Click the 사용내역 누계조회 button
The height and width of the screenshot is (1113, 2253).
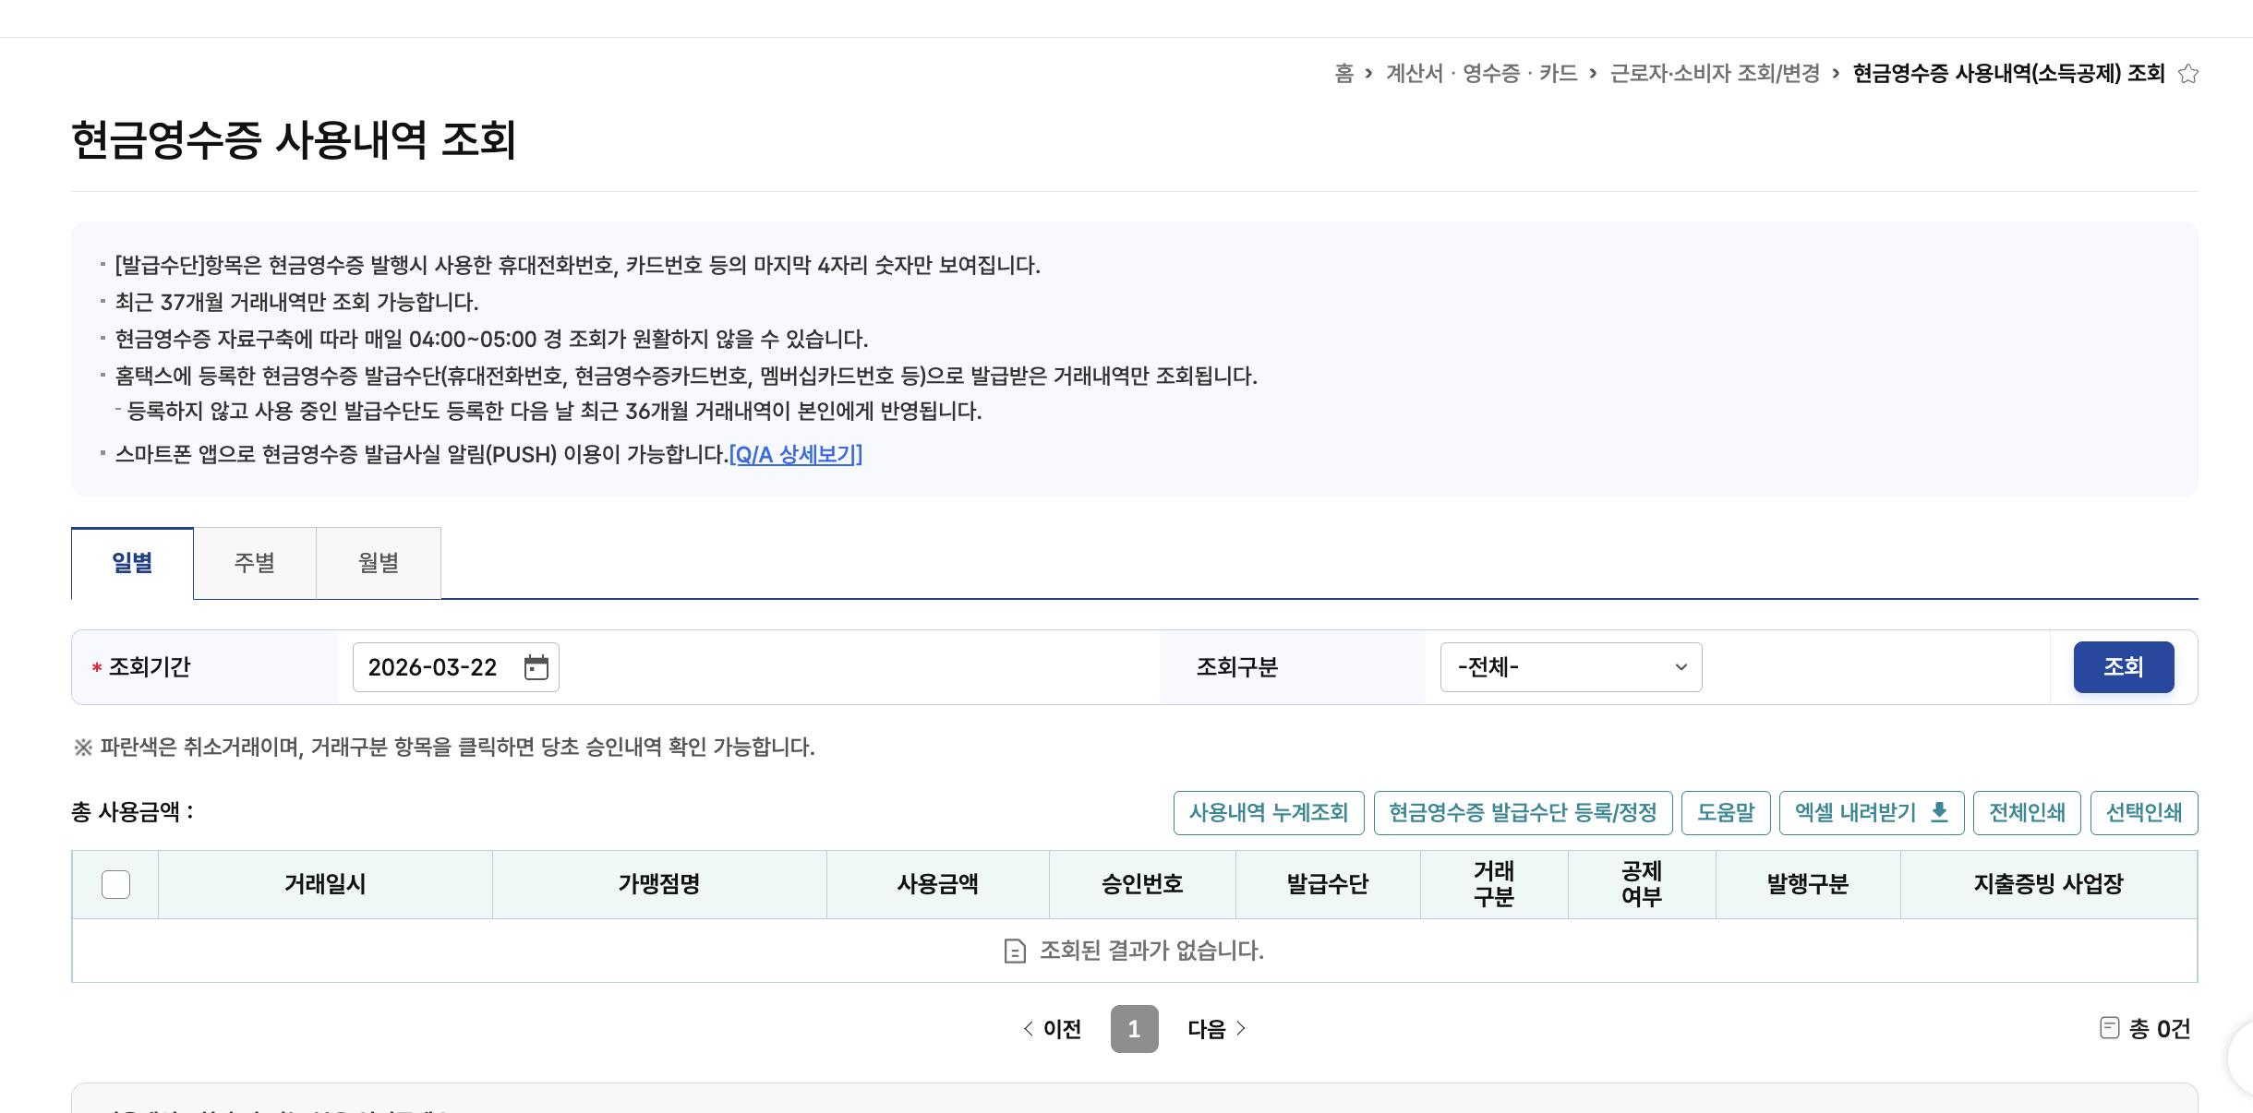click(1268, 813)
